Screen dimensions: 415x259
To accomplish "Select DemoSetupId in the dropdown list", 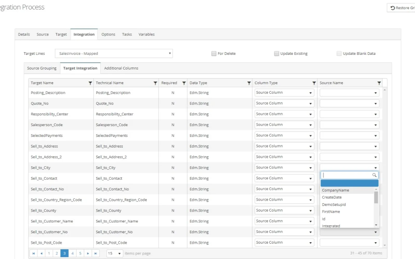I will click(x=347, y=205).
